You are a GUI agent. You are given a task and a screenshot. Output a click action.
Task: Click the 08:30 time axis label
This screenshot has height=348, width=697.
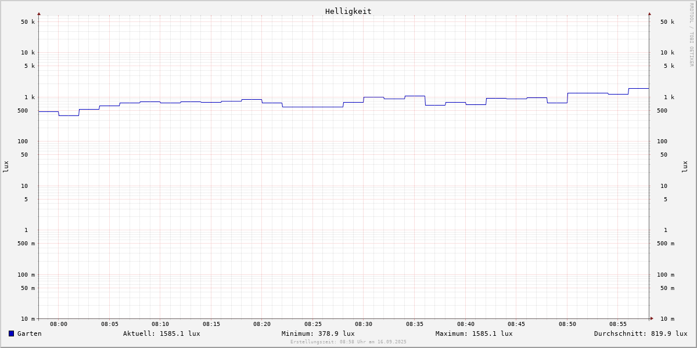point(364,324)
